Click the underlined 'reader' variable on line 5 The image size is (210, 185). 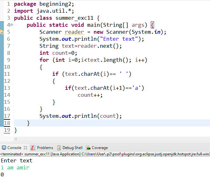pos(74,32)
